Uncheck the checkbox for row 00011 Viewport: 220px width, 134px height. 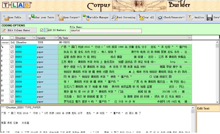(x=12, y=97)
